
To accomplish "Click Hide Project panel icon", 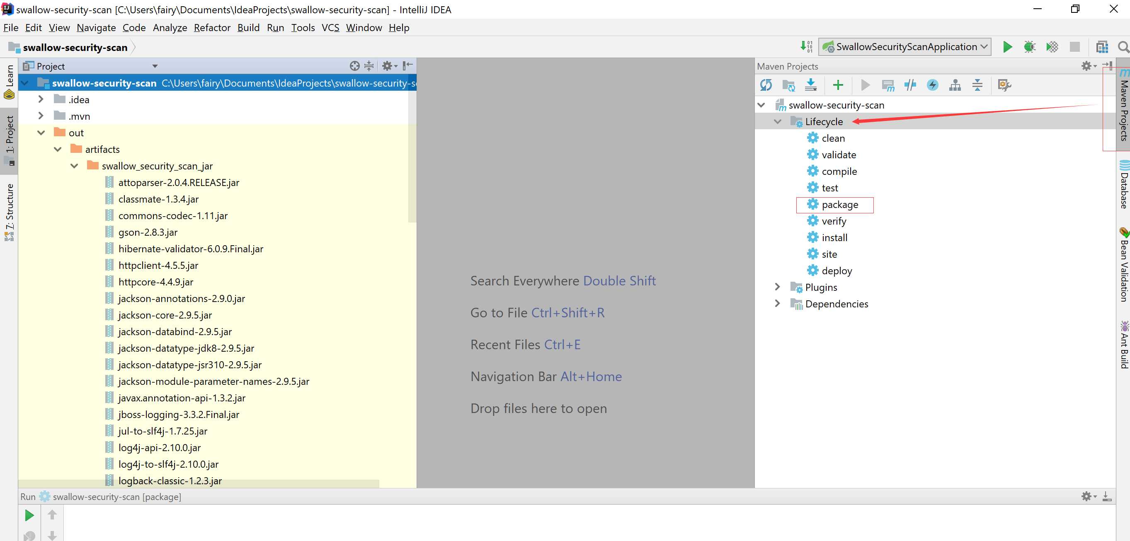I will [x=407, y=66].
